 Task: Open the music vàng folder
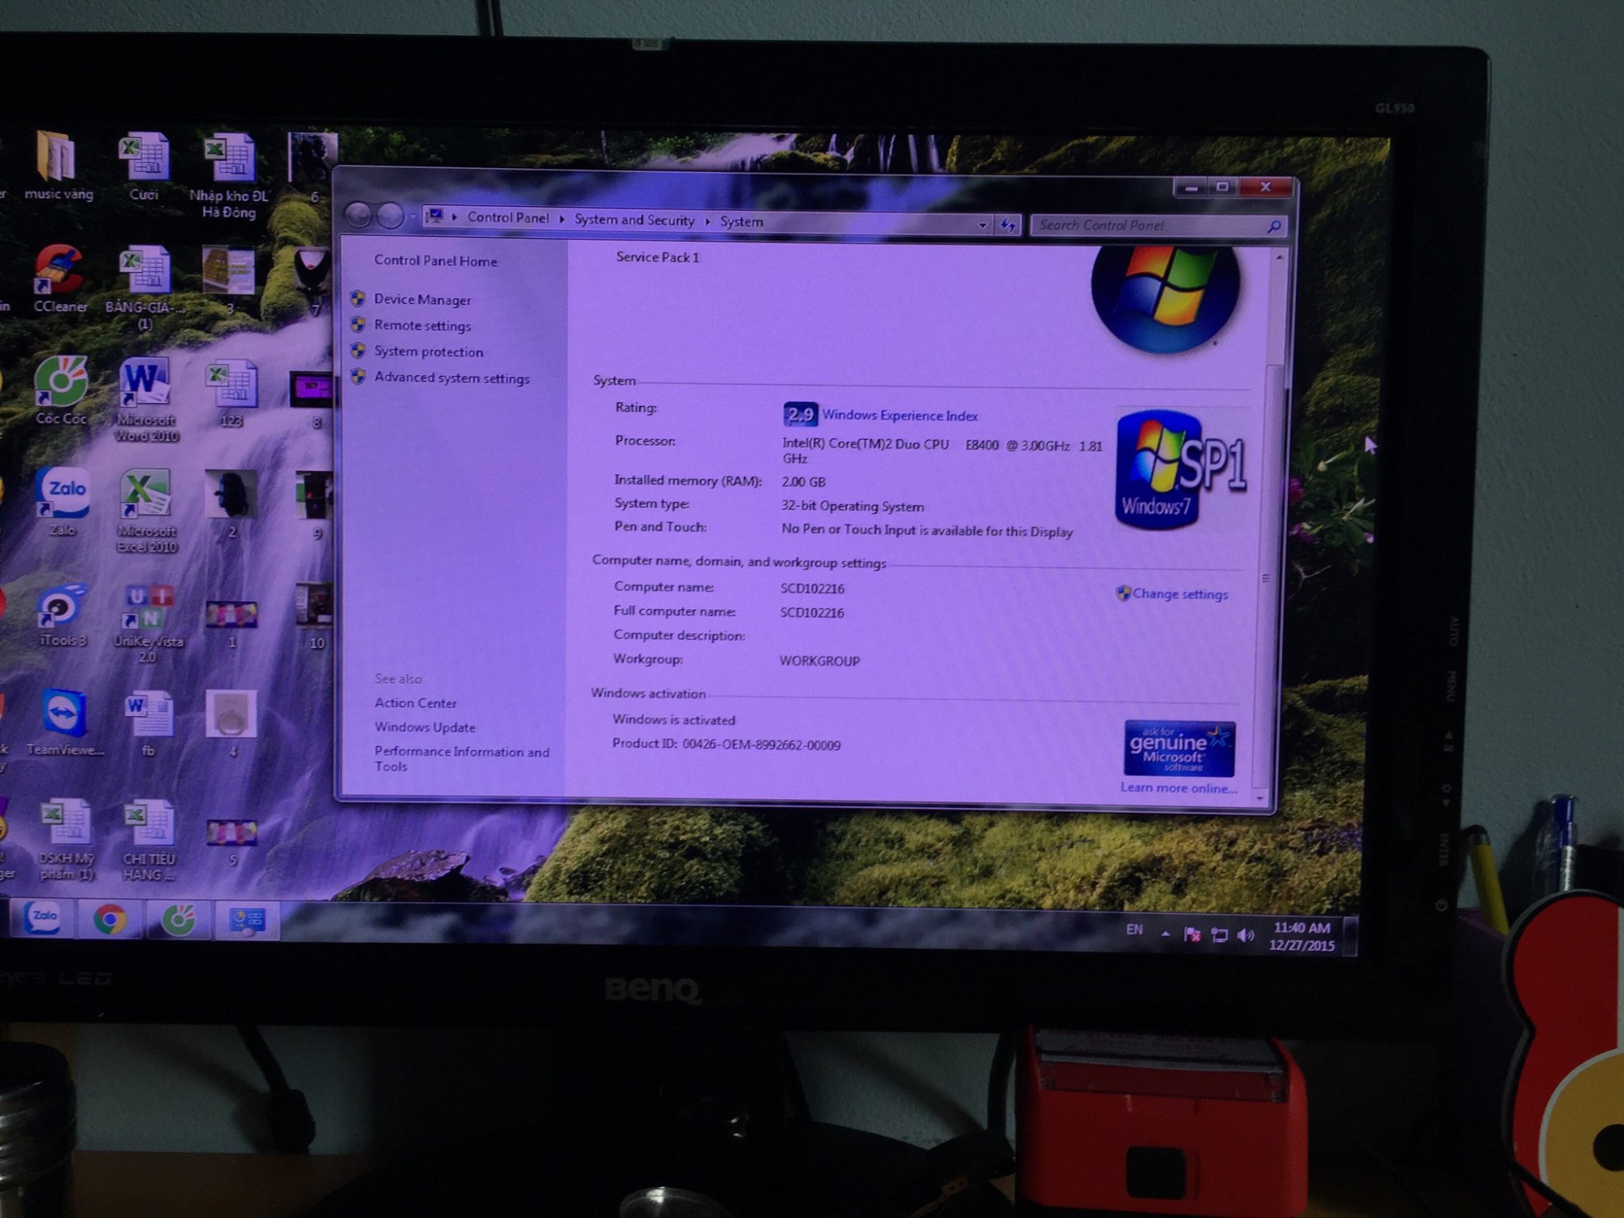tap(57, 156)
